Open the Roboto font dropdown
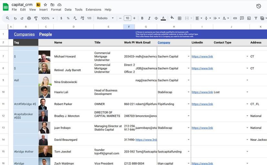This screenshot has width=267, height=165. pyautogui.click(x=105, y=18)
